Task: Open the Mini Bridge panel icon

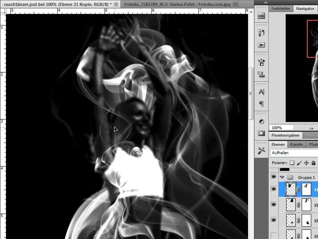Action: [x=261, y=16]
